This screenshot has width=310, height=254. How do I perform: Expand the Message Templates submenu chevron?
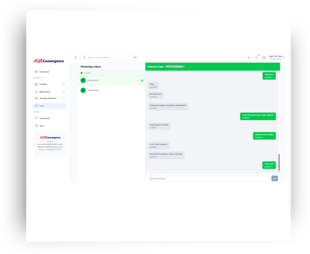pos(64,98)
